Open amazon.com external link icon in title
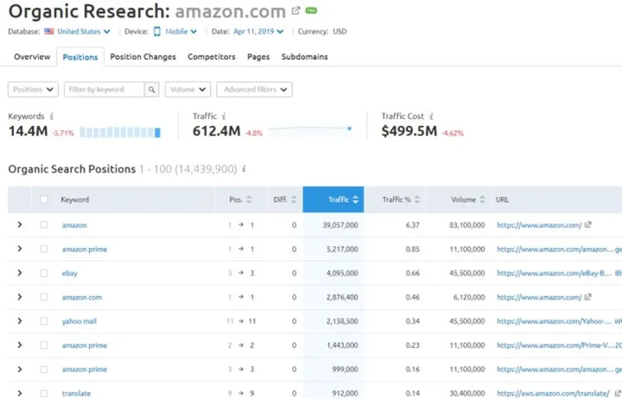The image size is (622, 399). pyautogui.click(x=295, y=11)
